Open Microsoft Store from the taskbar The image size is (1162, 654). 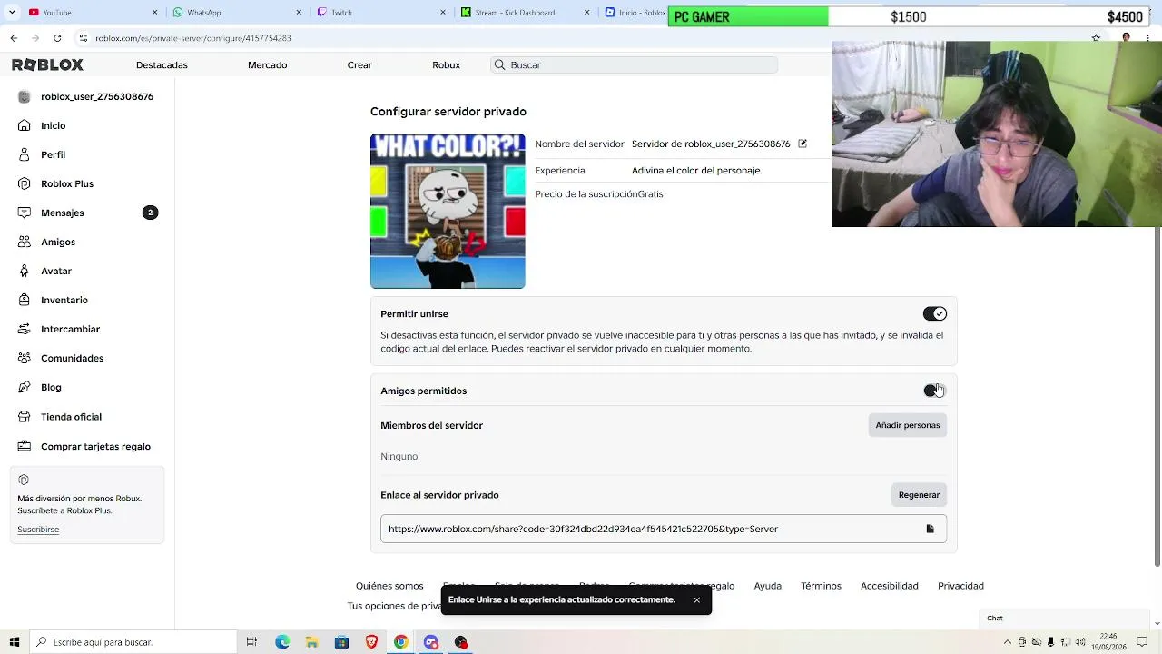341,642
